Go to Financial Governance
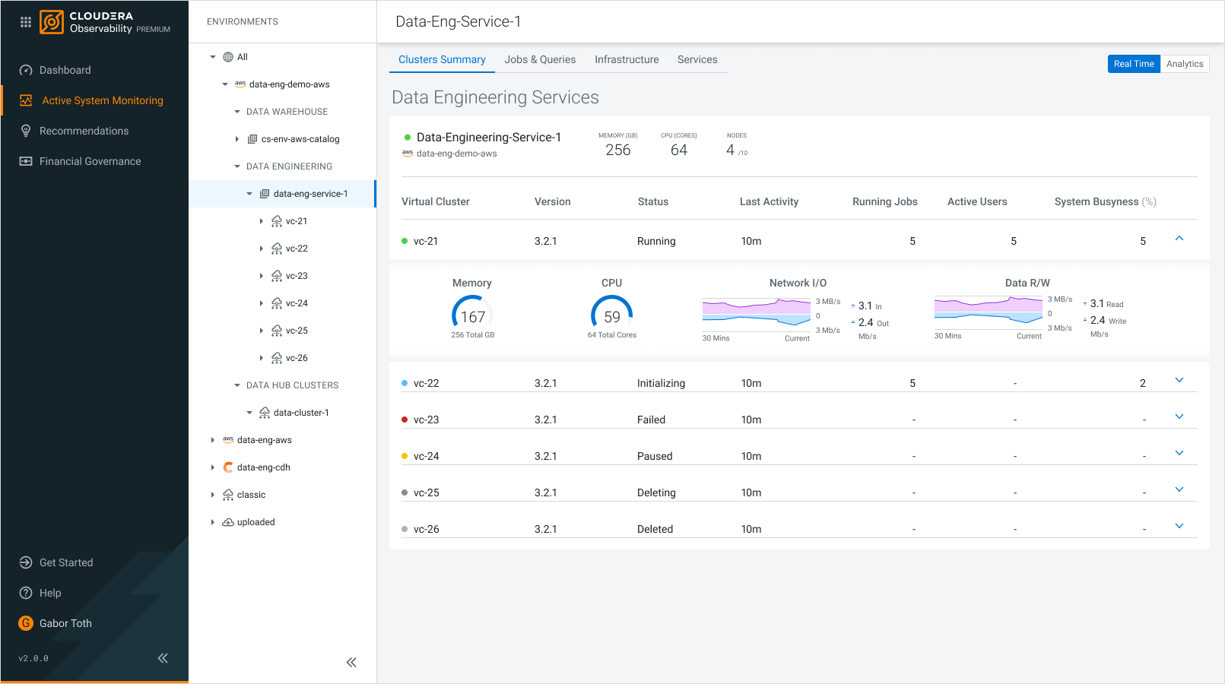Screen dimensions: 1225x684 [90, 161]
